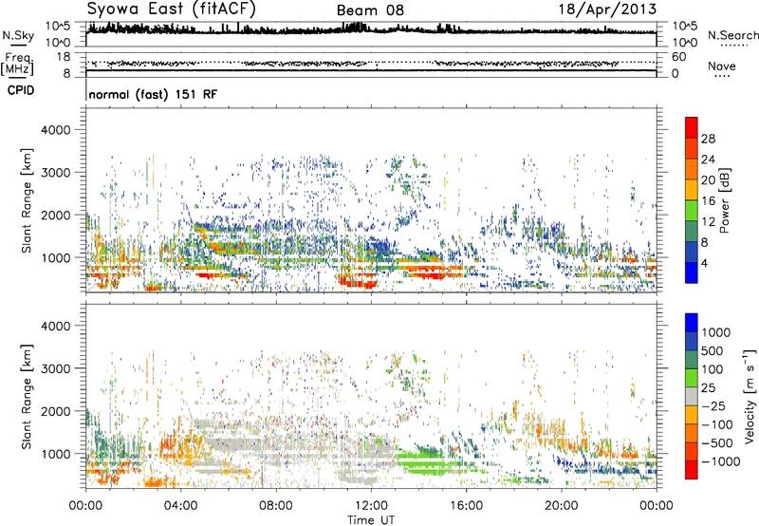The width and height of the screenshot is (759, 526).
Task: Click the '20:00' time tick label
Action: click(562, 506)
